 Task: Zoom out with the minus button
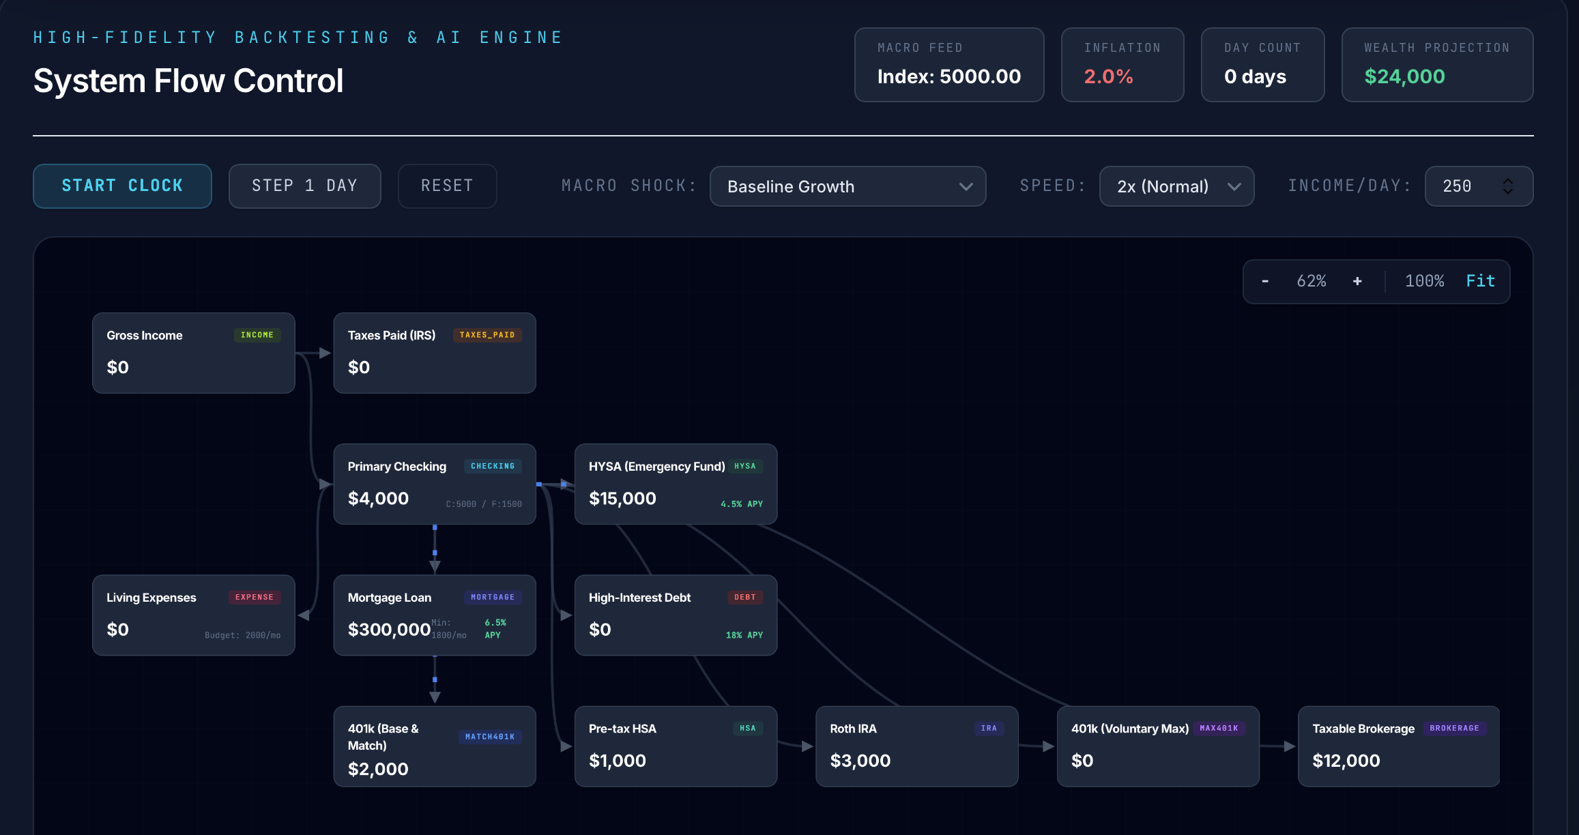(1265, 281)
